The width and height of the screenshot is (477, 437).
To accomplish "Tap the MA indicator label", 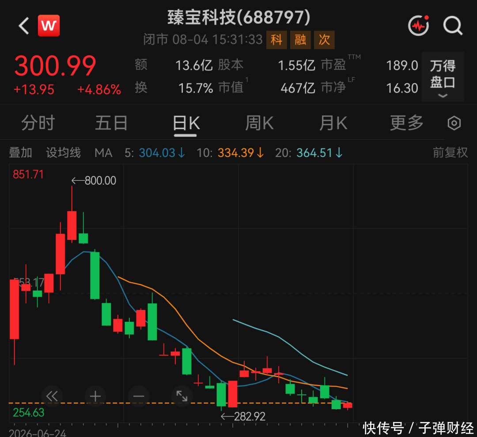I will coord(103,153).
